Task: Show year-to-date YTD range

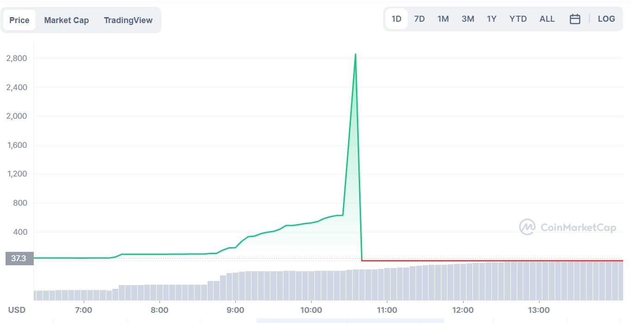Action: pyautogui.click(x=518, y=19)
